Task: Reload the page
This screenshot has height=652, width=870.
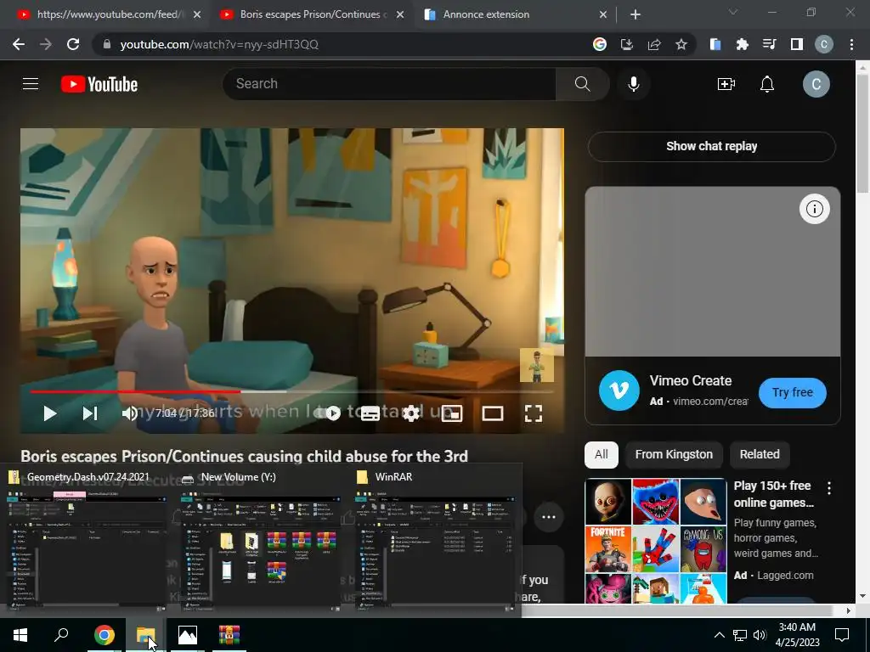Action: coord(73,44)
